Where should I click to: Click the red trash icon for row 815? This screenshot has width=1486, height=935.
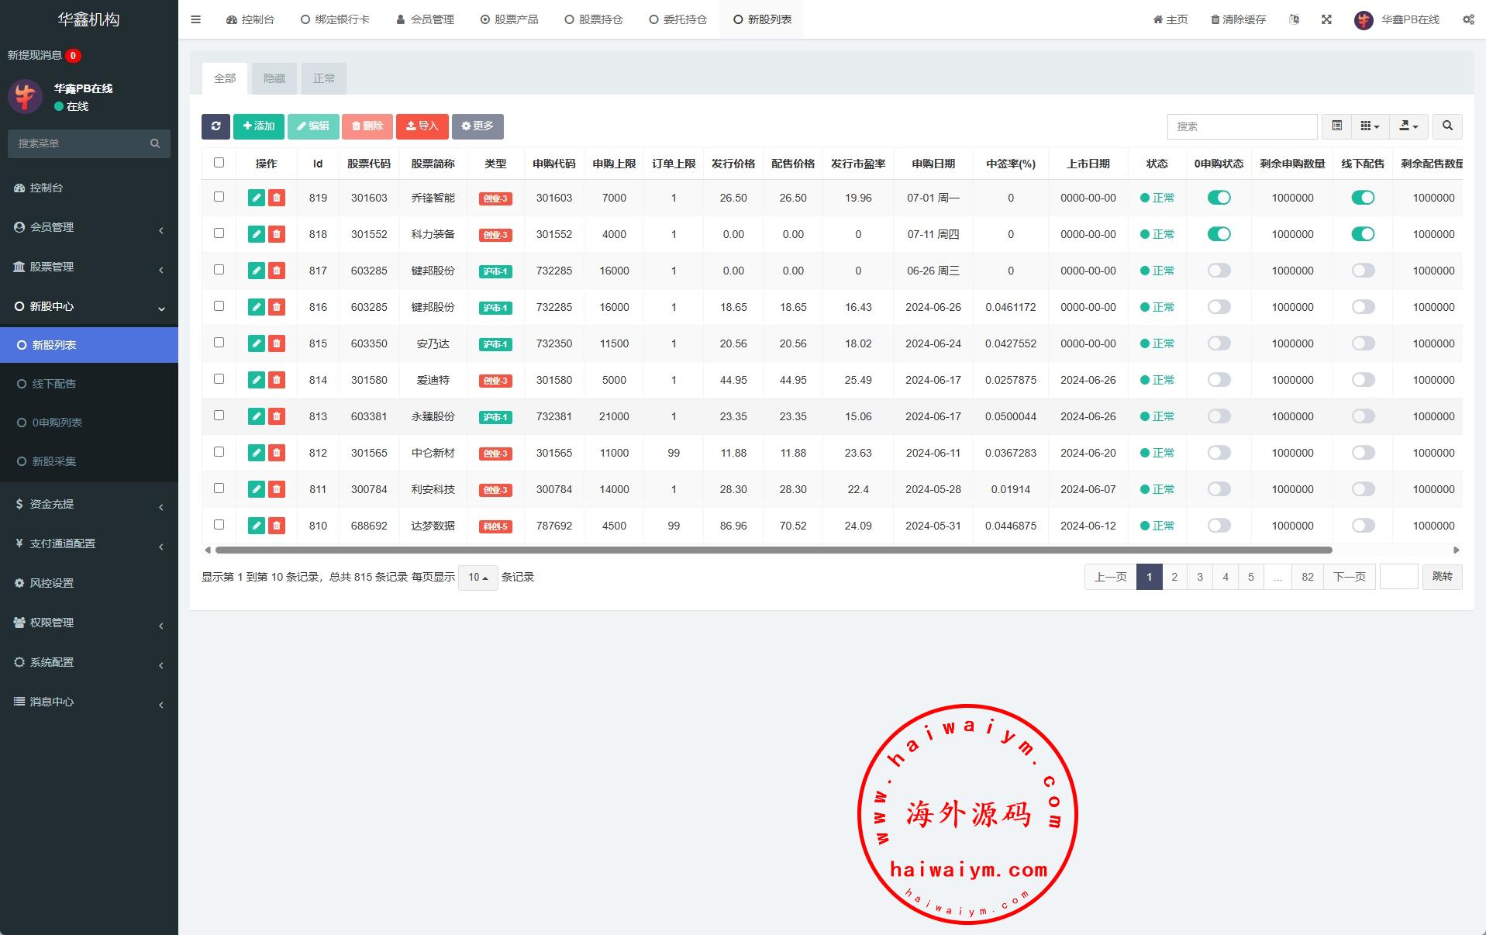point(277,343)
